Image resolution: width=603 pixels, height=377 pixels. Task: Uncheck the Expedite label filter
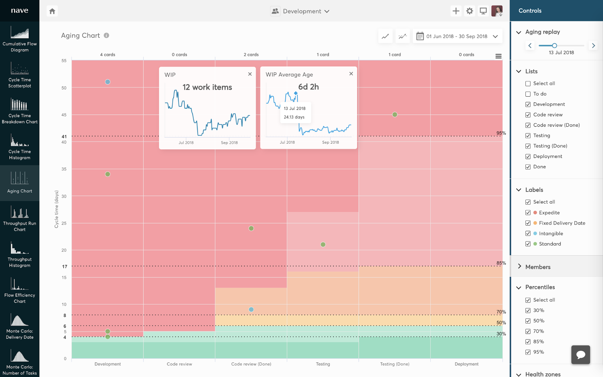(x=528, y=212)
